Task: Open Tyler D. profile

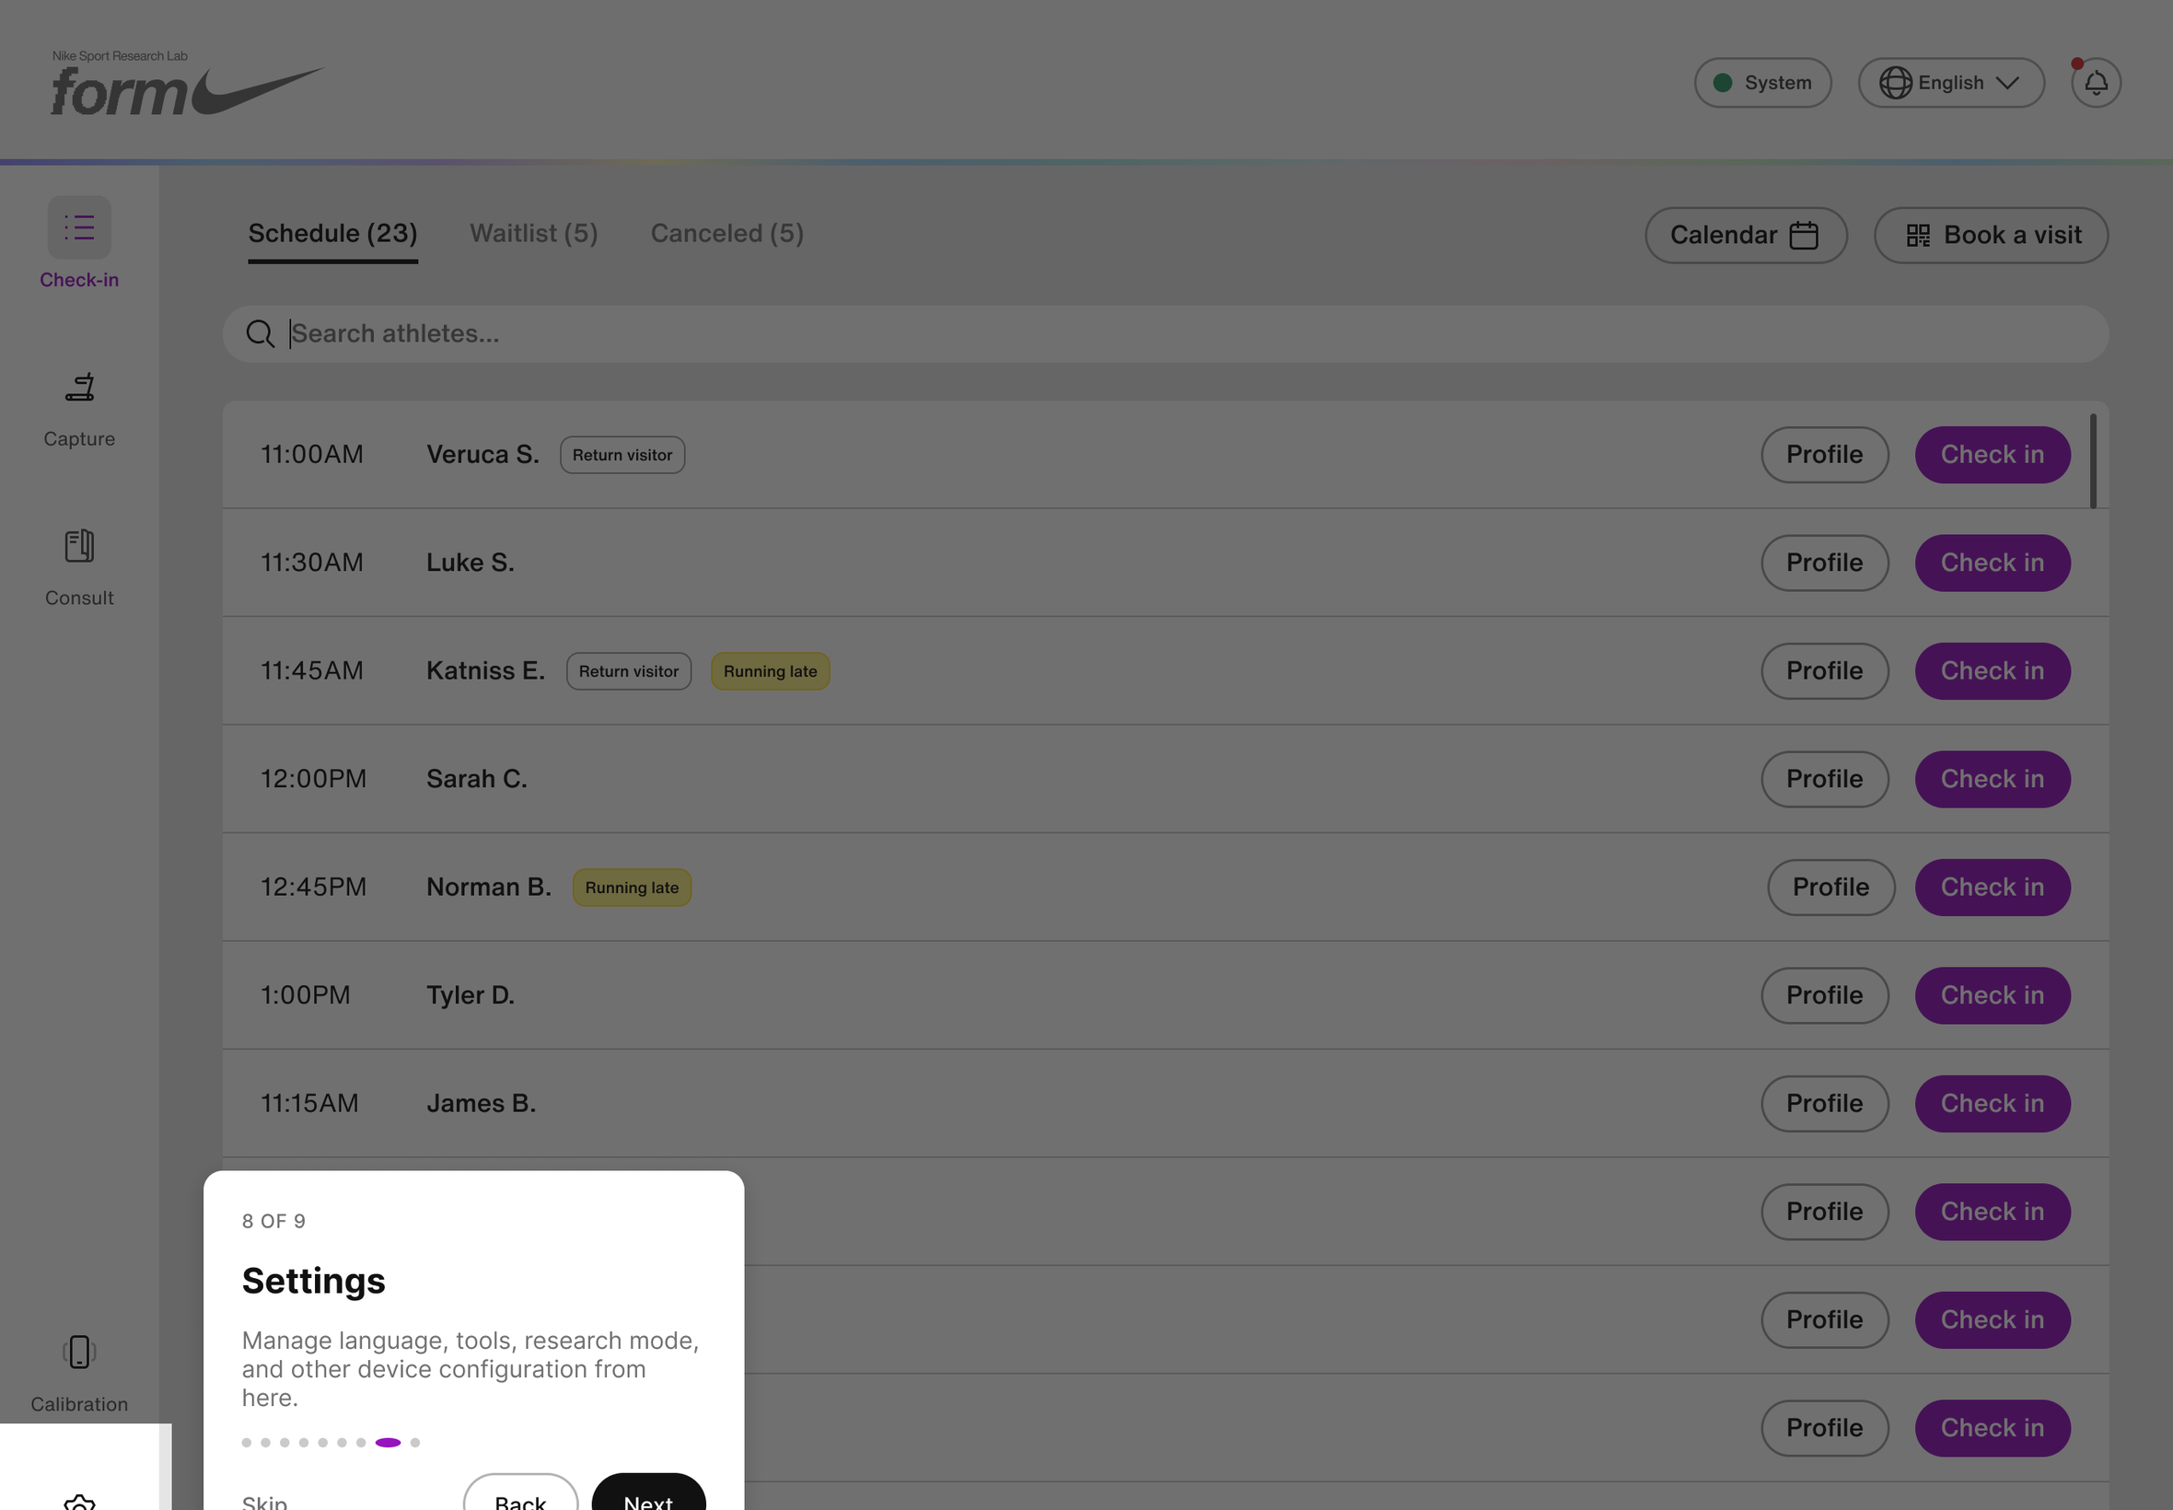Action: coord(1824,995)
